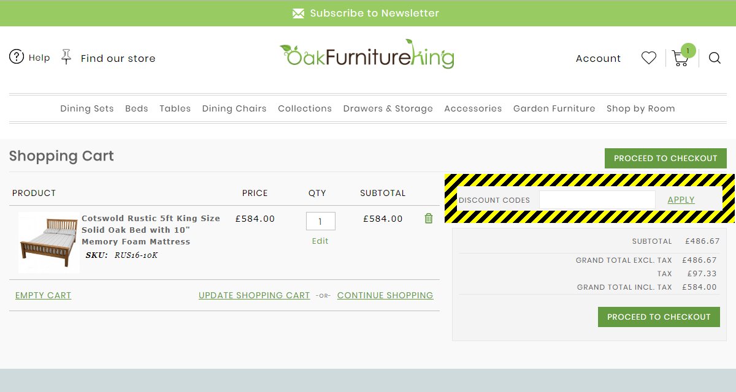
Task: Click the price £584.00 in Price column
Action: (255, 219)
